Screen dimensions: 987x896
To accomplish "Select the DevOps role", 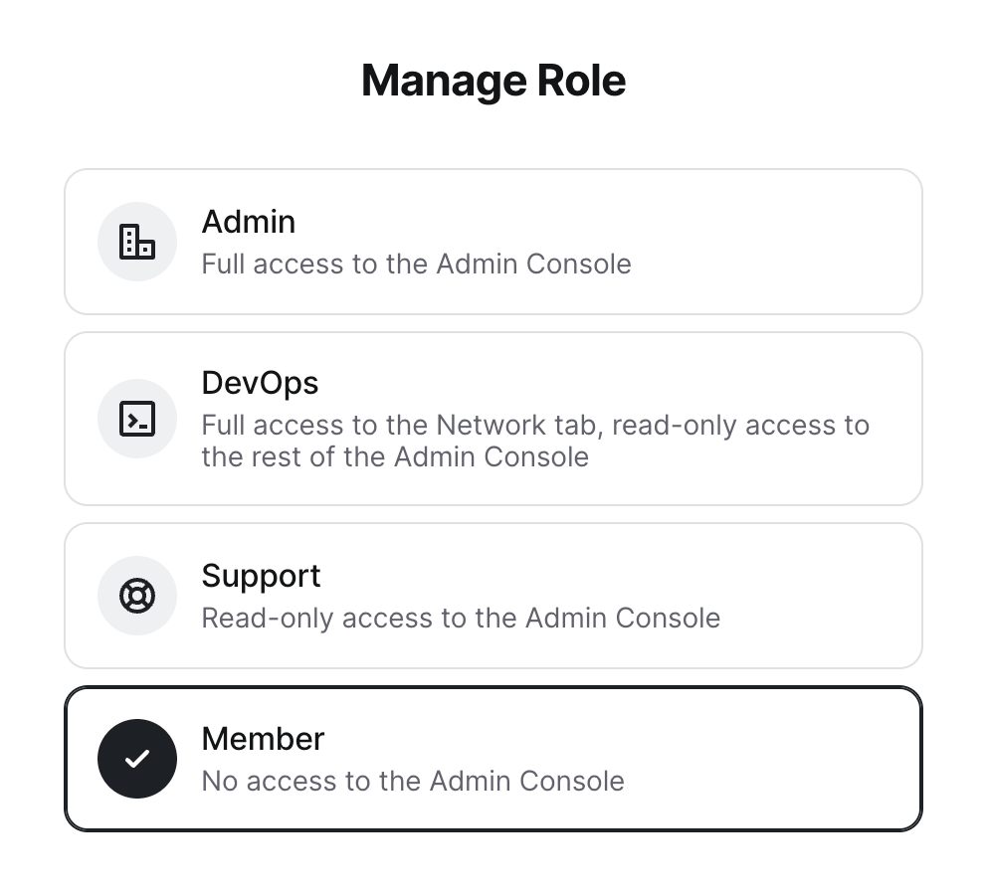I will [493, 419].
